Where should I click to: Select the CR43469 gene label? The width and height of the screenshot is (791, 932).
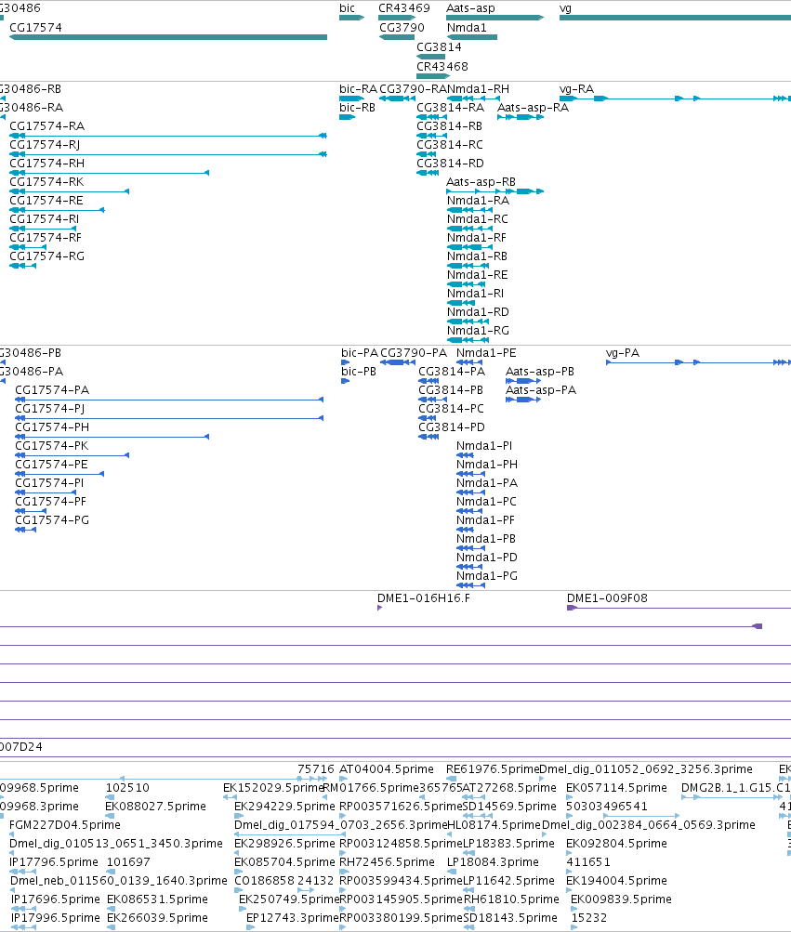click(x=404, y=8)
